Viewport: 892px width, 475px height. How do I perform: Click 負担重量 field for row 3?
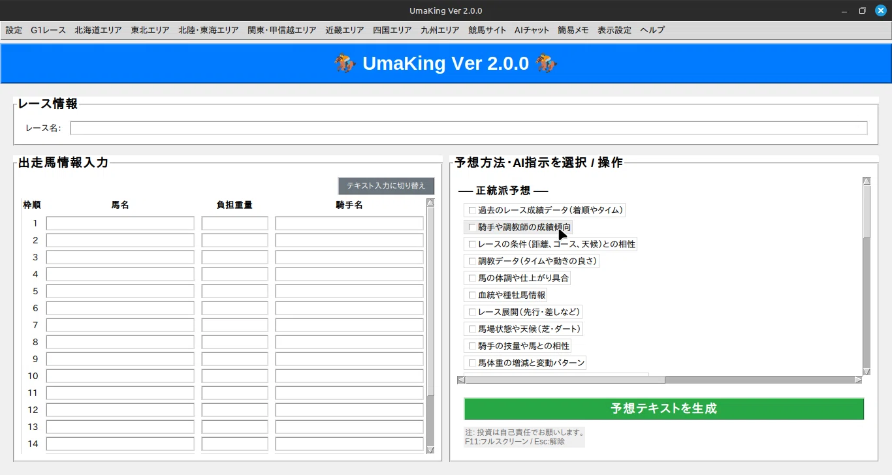(235, 257)
